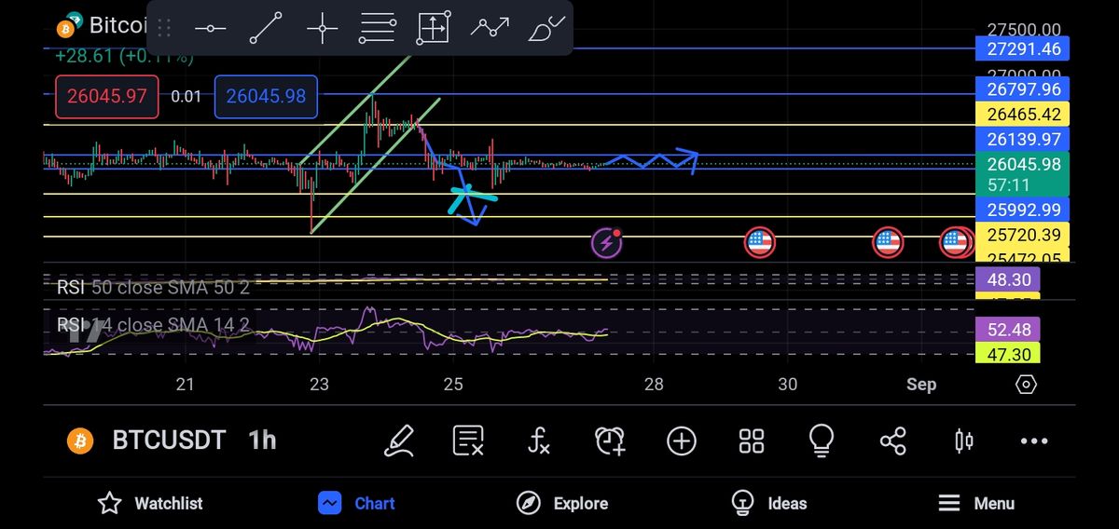Change the 1h time interval
The width and height of the screenshot is (1119, 529).
coord(262,441)
